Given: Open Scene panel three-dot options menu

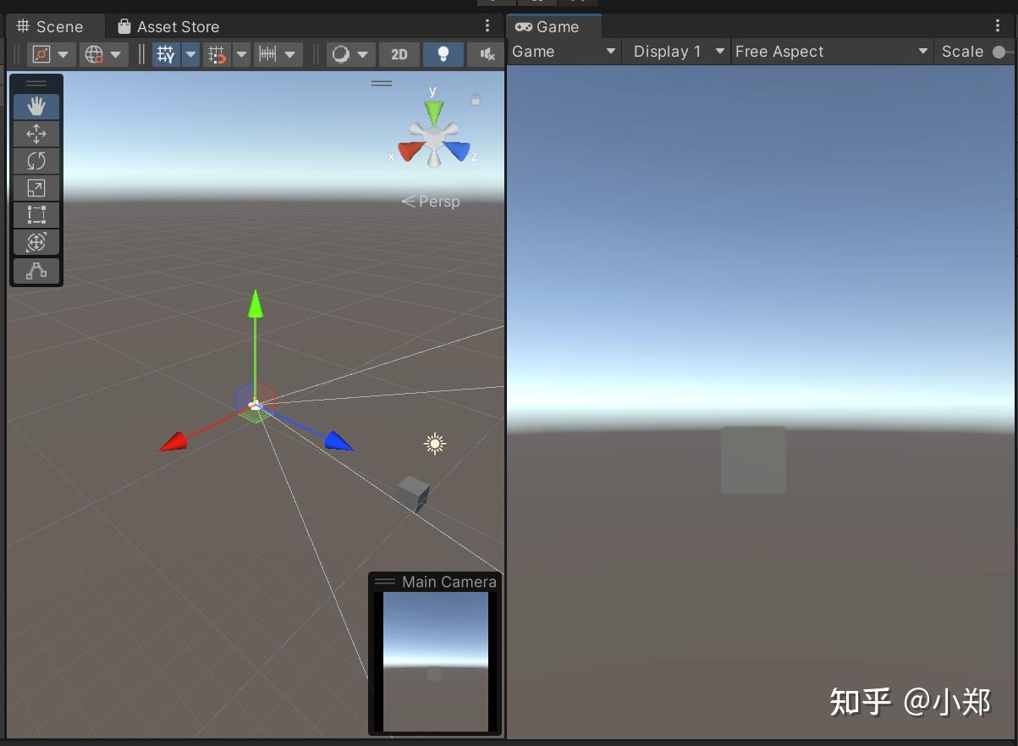Looking at the screenshot, I should (x=487, y=26).
